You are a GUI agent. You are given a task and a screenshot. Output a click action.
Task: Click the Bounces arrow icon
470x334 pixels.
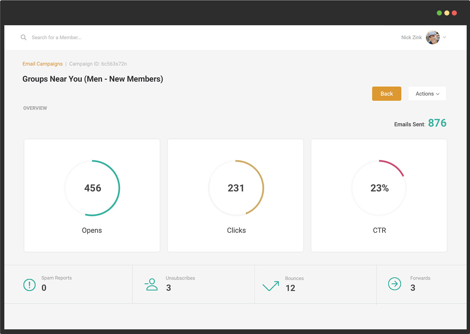(x=271, y=286)
